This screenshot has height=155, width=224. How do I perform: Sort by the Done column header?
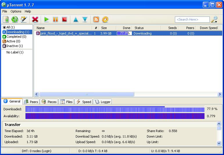(124, 28)
